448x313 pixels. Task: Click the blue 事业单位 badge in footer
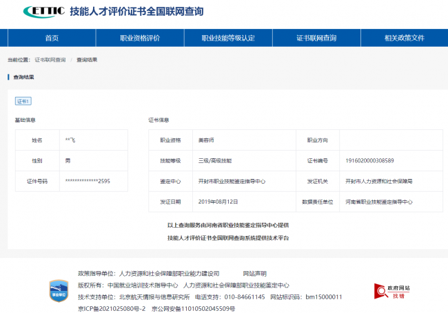58,289
